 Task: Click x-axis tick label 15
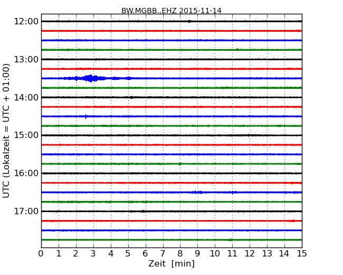[x=302, y=253]
